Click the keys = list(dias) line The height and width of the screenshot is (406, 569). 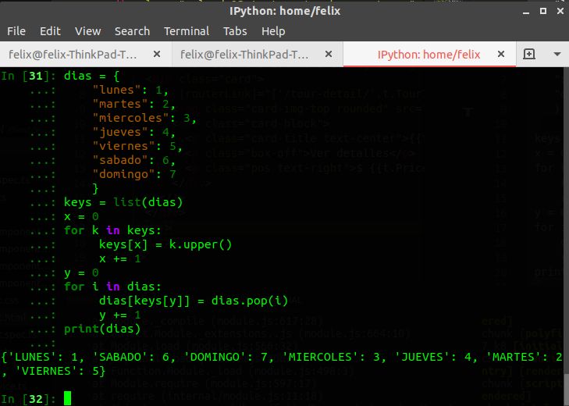[123, 202]
